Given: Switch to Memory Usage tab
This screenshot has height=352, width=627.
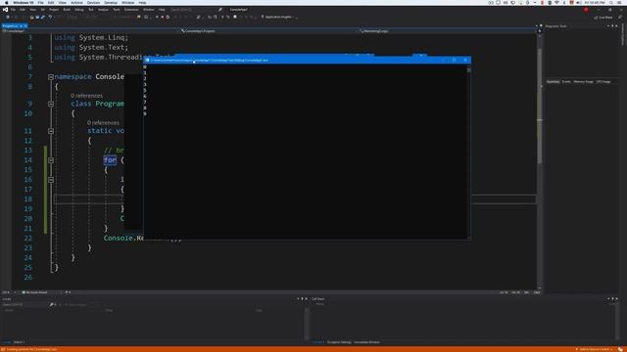Looking at the screenshot, I should (x=584, y=82).
